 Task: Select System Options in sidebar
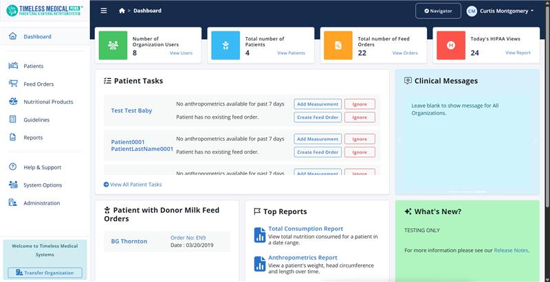coord(43,185)
